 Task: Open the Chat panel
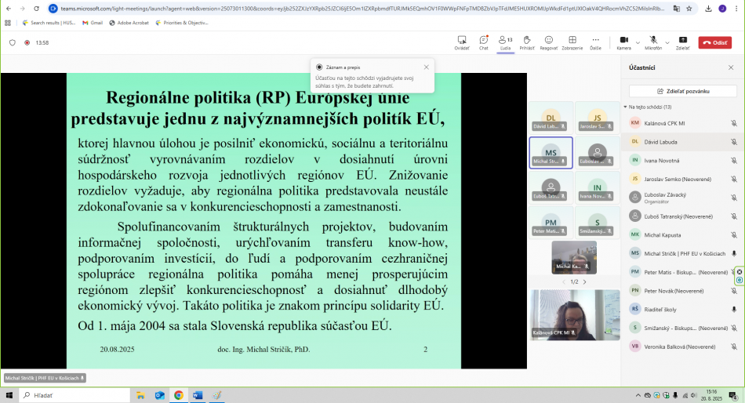click(484, 41)
